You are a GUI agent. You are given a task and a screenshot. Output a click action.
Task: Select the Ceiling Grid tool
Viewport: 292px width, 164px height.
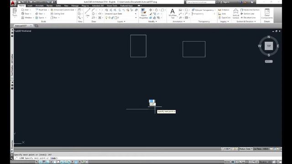tap(57, 14)
